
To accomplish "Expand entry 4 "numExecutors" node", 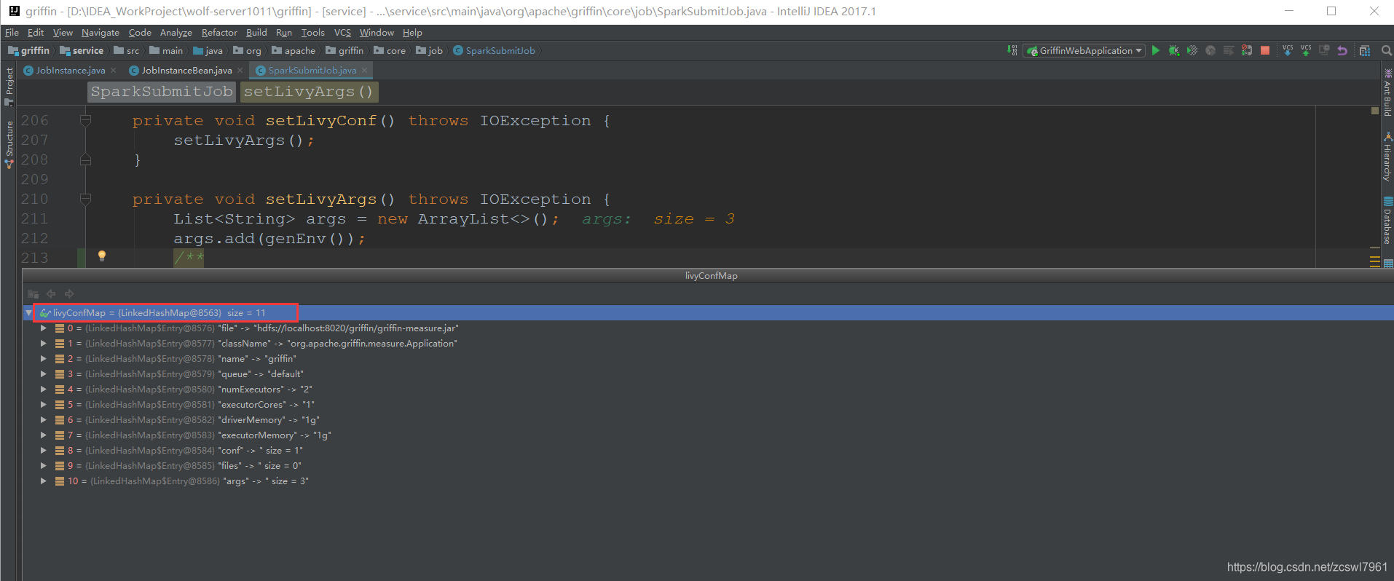I will (44, 390).
